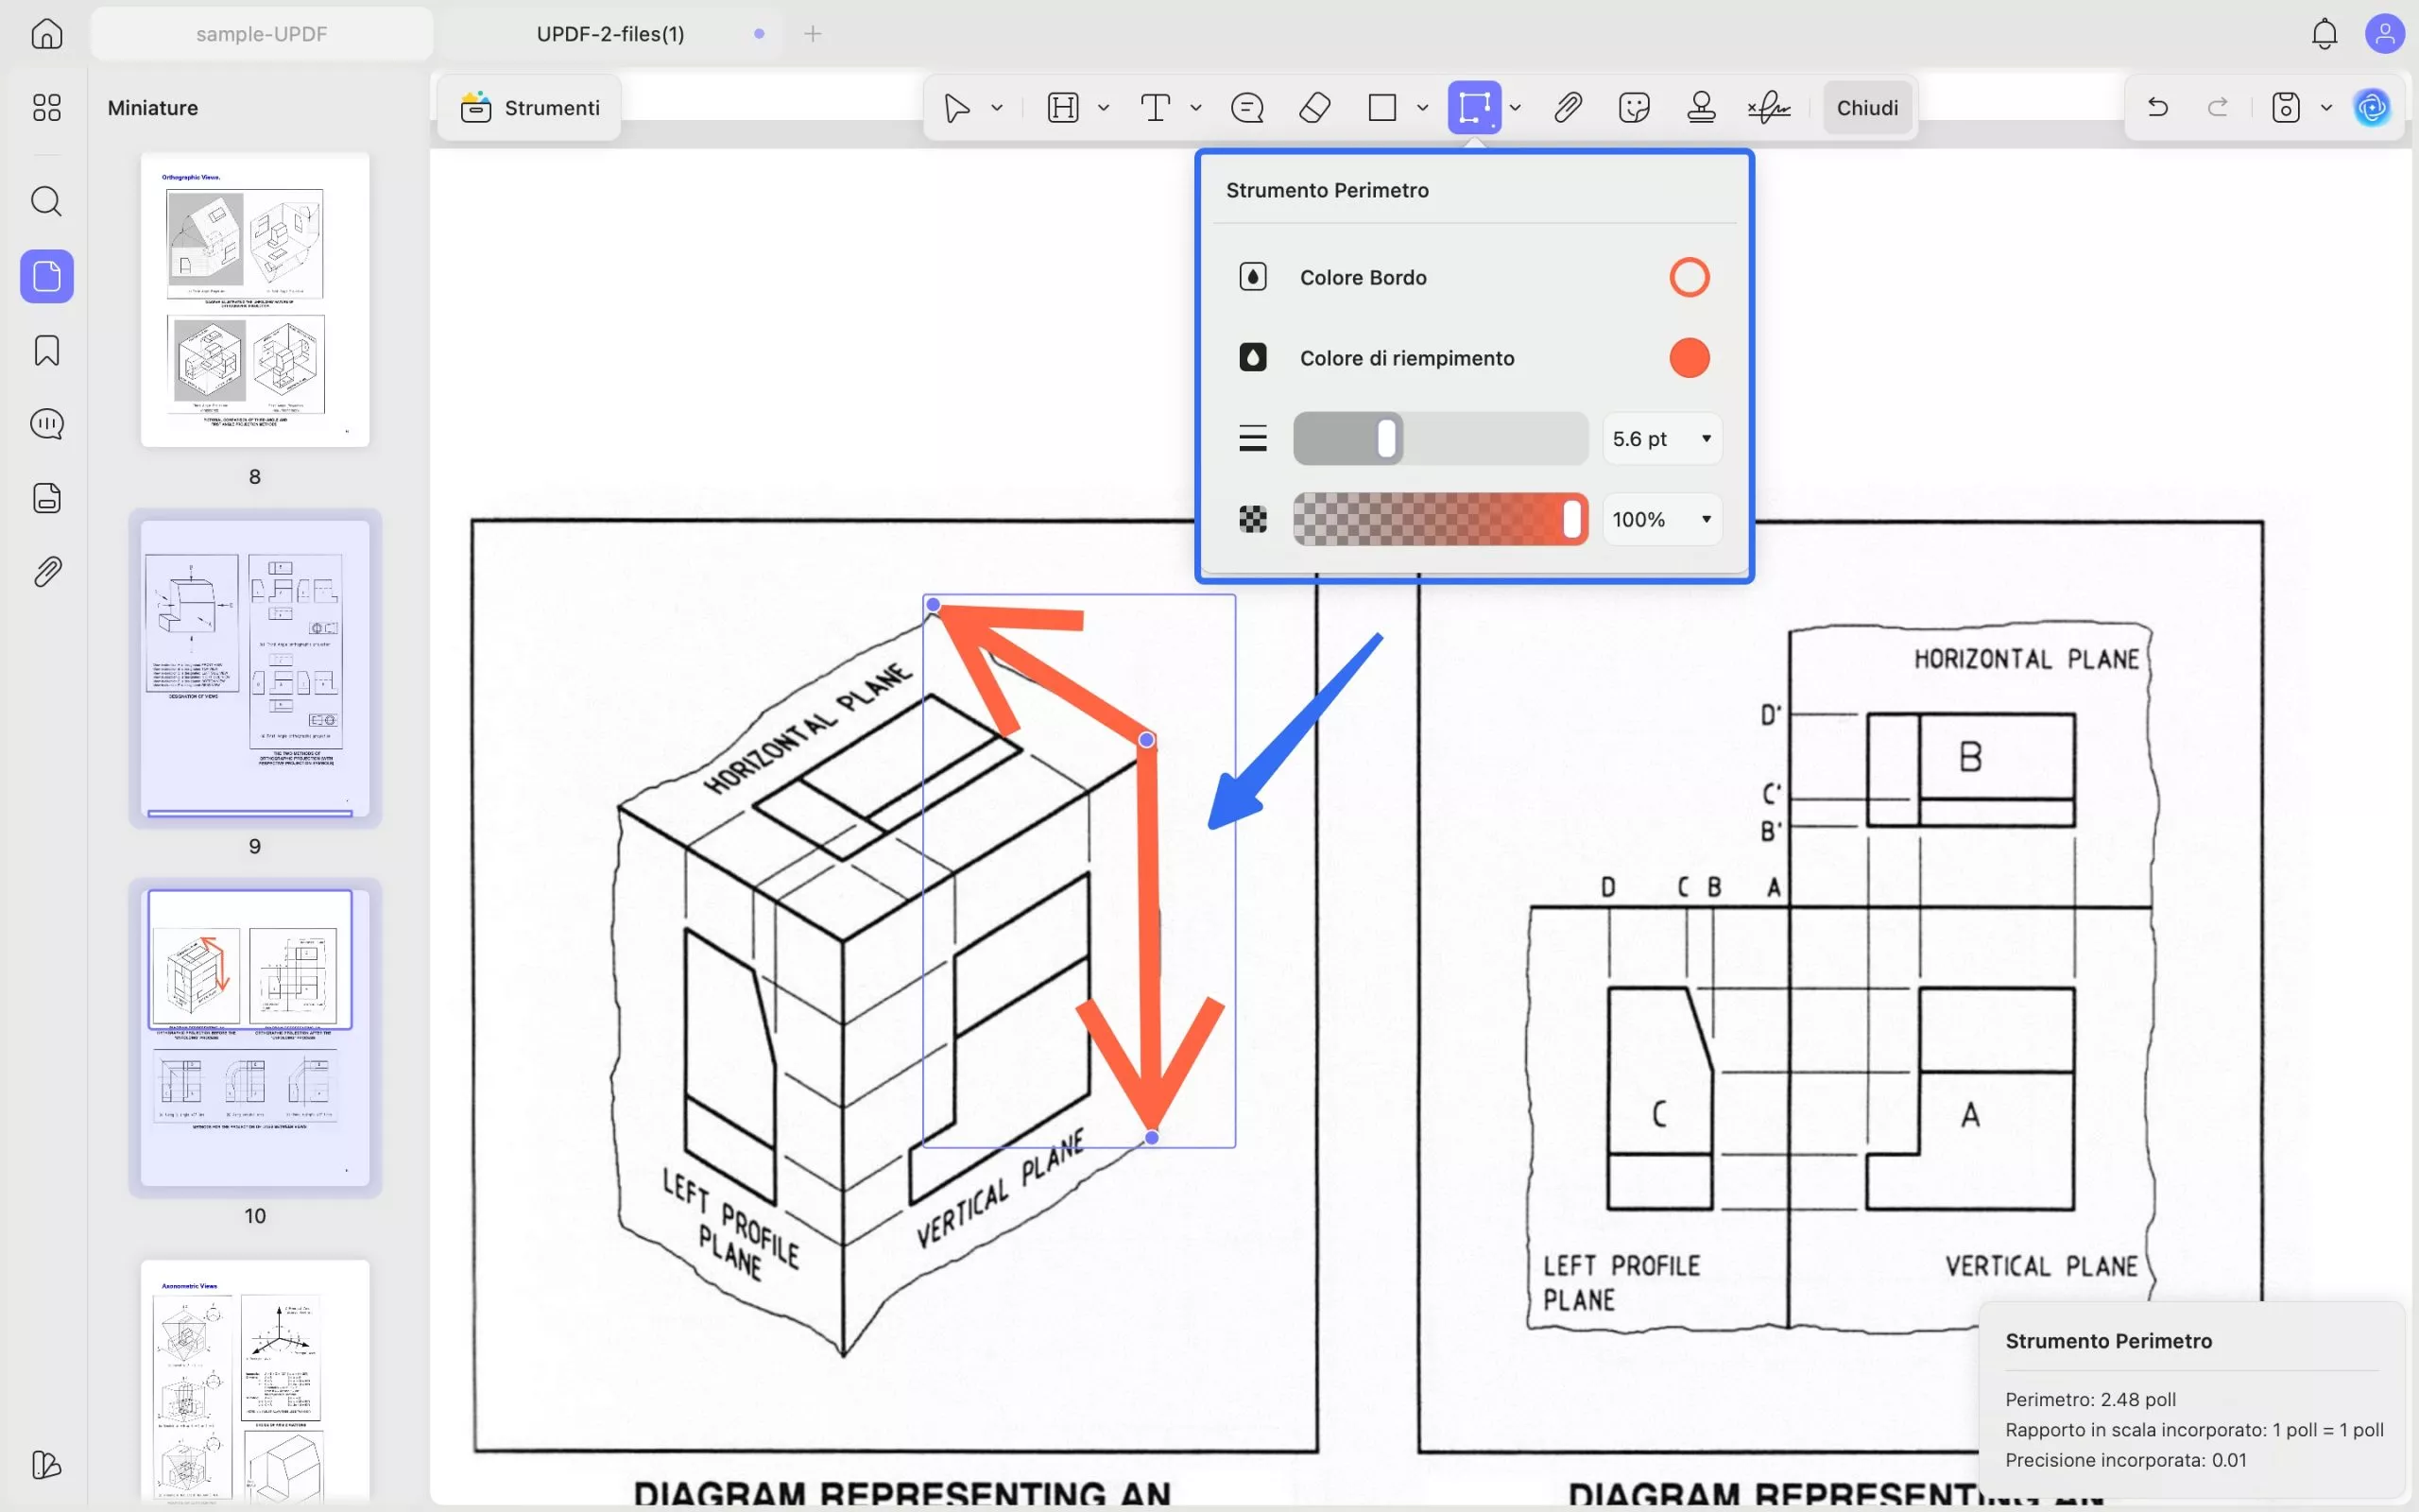Click the search icon in left sidebar

[x=46, y=201]
